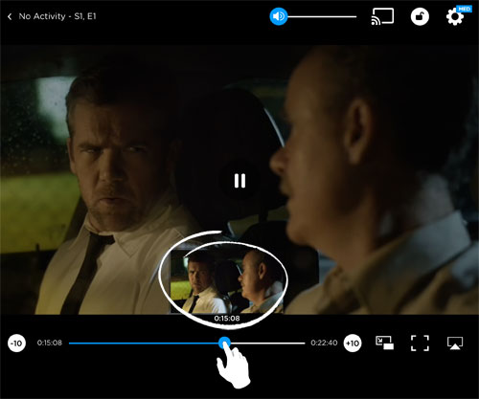Open settings via the gear icon
Viewport: 479px width, 399px height.
(454, 17)
